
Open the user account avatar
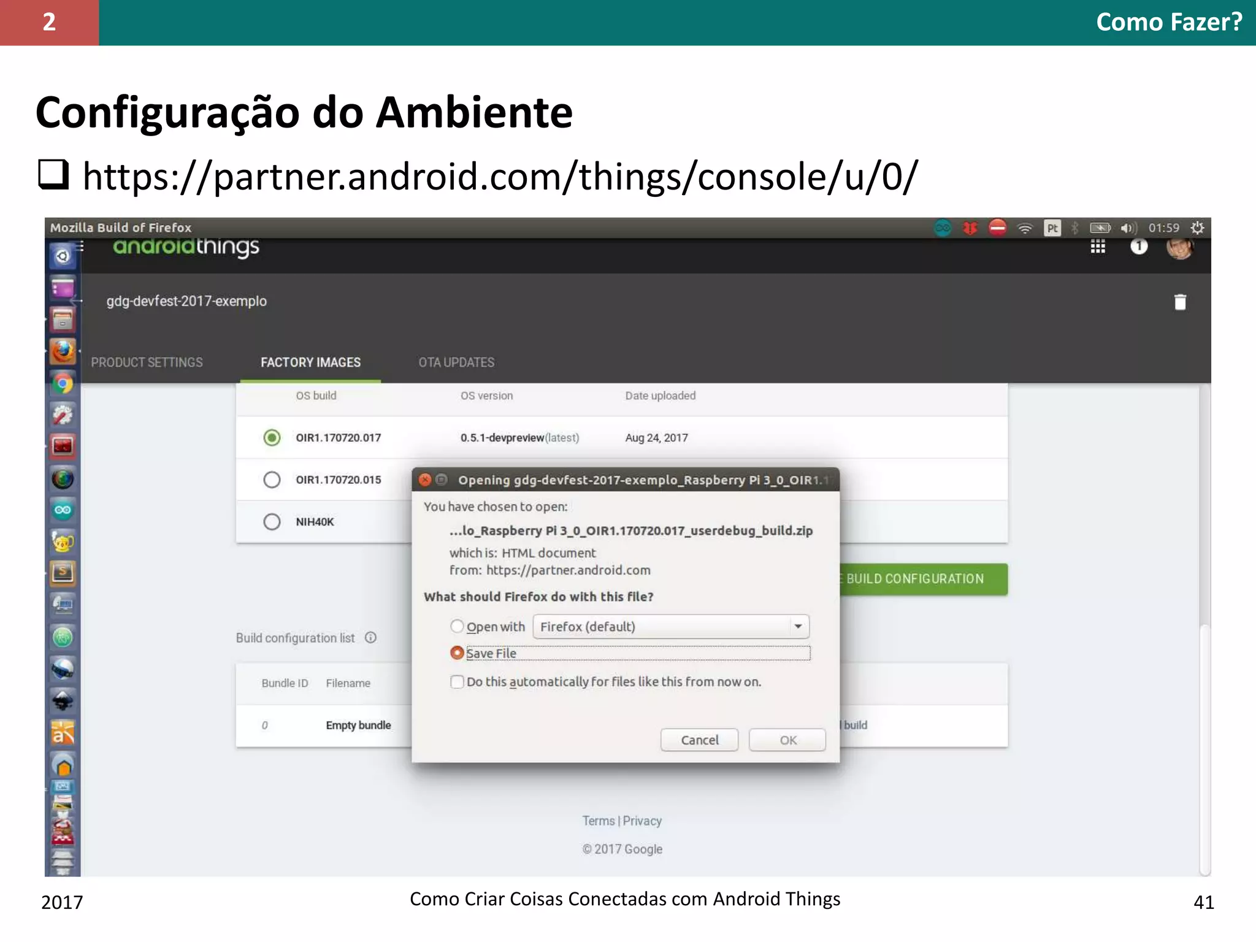click(1180, 248)
